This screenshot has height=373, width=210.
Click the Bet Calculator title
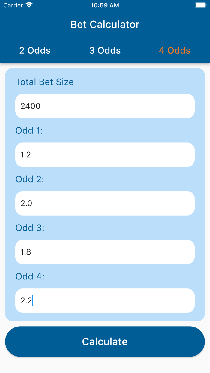coord(105,24)
